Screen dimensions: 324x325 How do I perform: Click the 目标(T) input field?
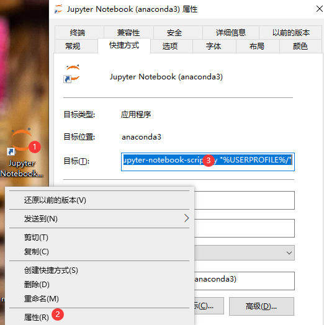[208, 162]
